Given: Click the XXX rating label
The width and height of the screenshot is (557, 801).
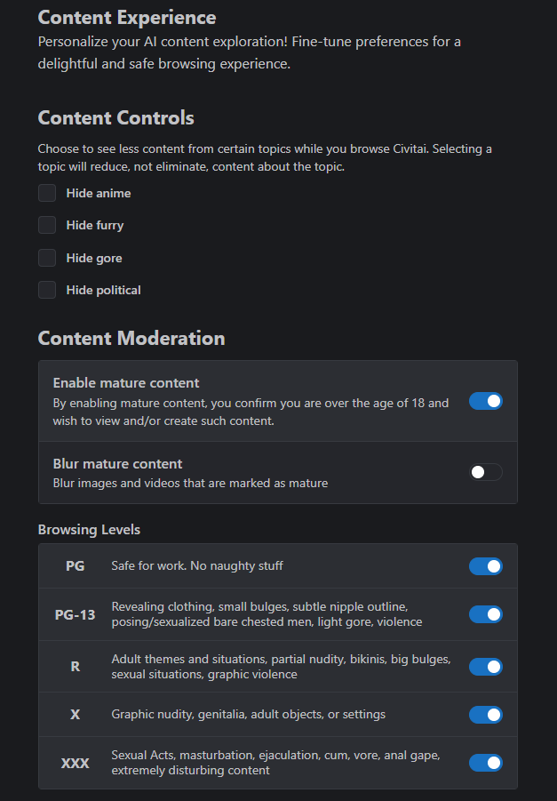Looking at the screenshot, I should pyautogui.click(x=75, y=763).
